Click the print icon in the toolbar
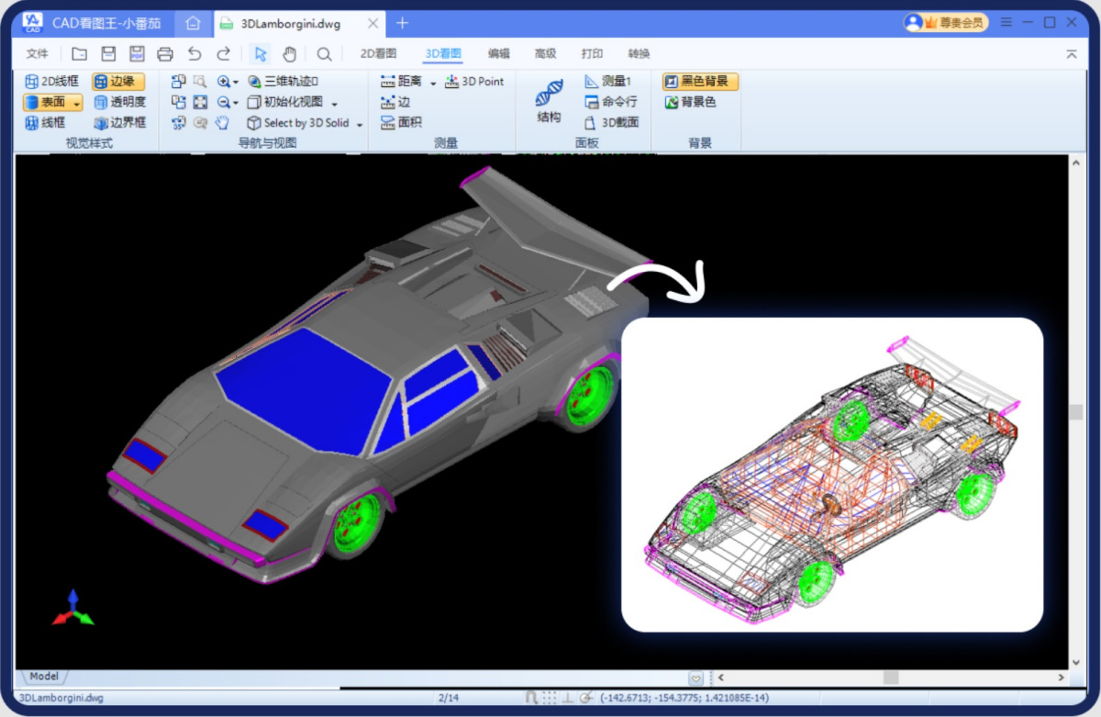This screenshot has height=717, width=1101. (x=165, y=54)
